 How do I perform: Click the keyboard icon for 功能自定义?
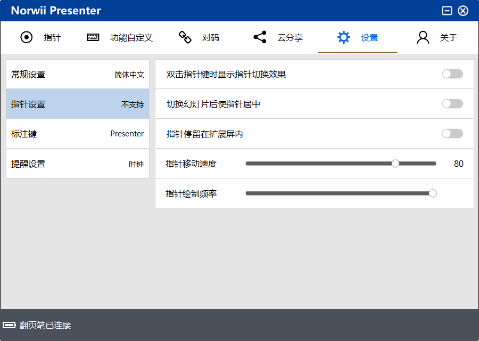pos(93,37)
